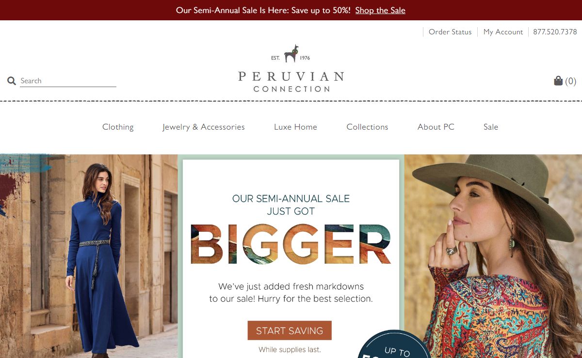
Task: Open the shopping bag cart icon
Action: pos(558,81)
